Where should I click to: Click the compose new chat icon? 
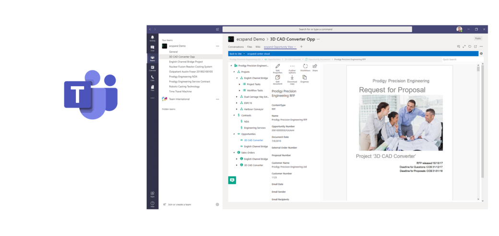[x=217, y=29]
